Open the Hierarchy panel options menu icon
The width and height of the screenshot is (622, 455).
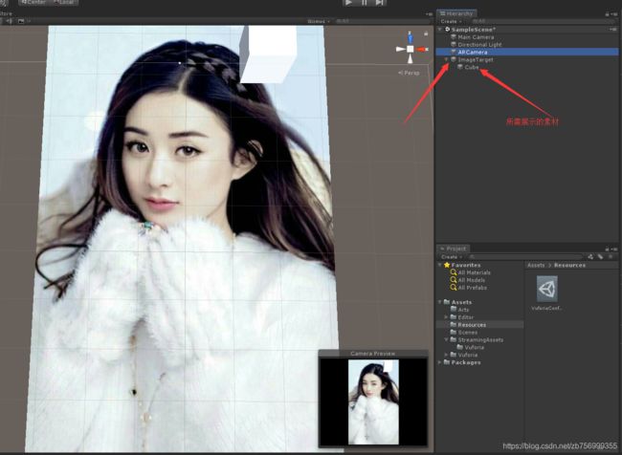pos(614,14)
